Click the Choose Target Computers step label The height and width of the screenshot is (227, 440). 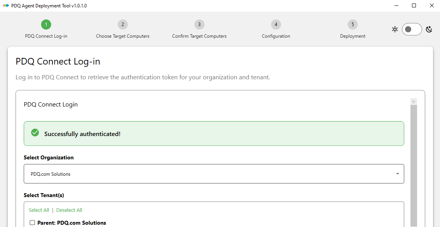tap(122, 36)
